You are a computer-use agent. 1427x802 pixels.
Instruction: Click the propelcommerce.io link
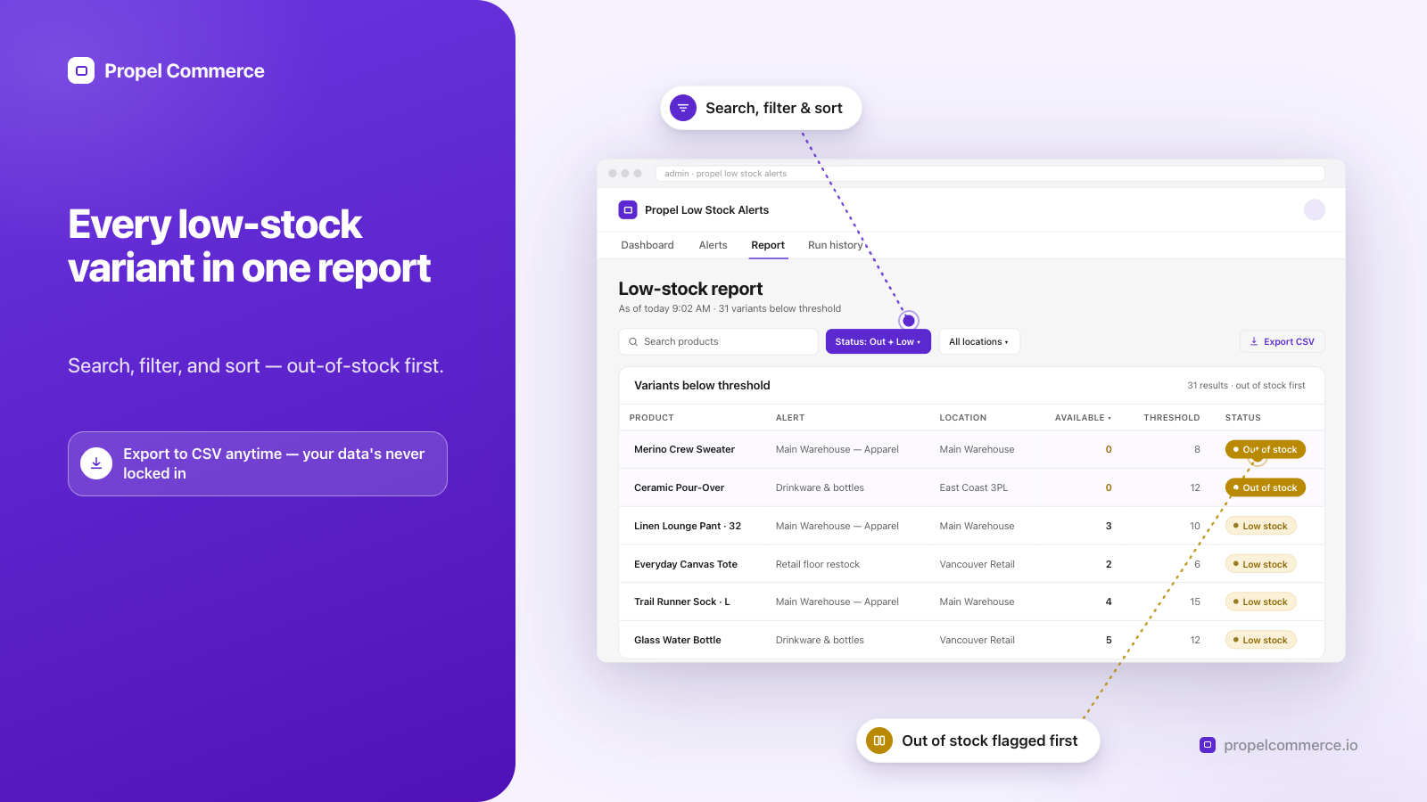pyautogui.click(x=1291, y=745)
